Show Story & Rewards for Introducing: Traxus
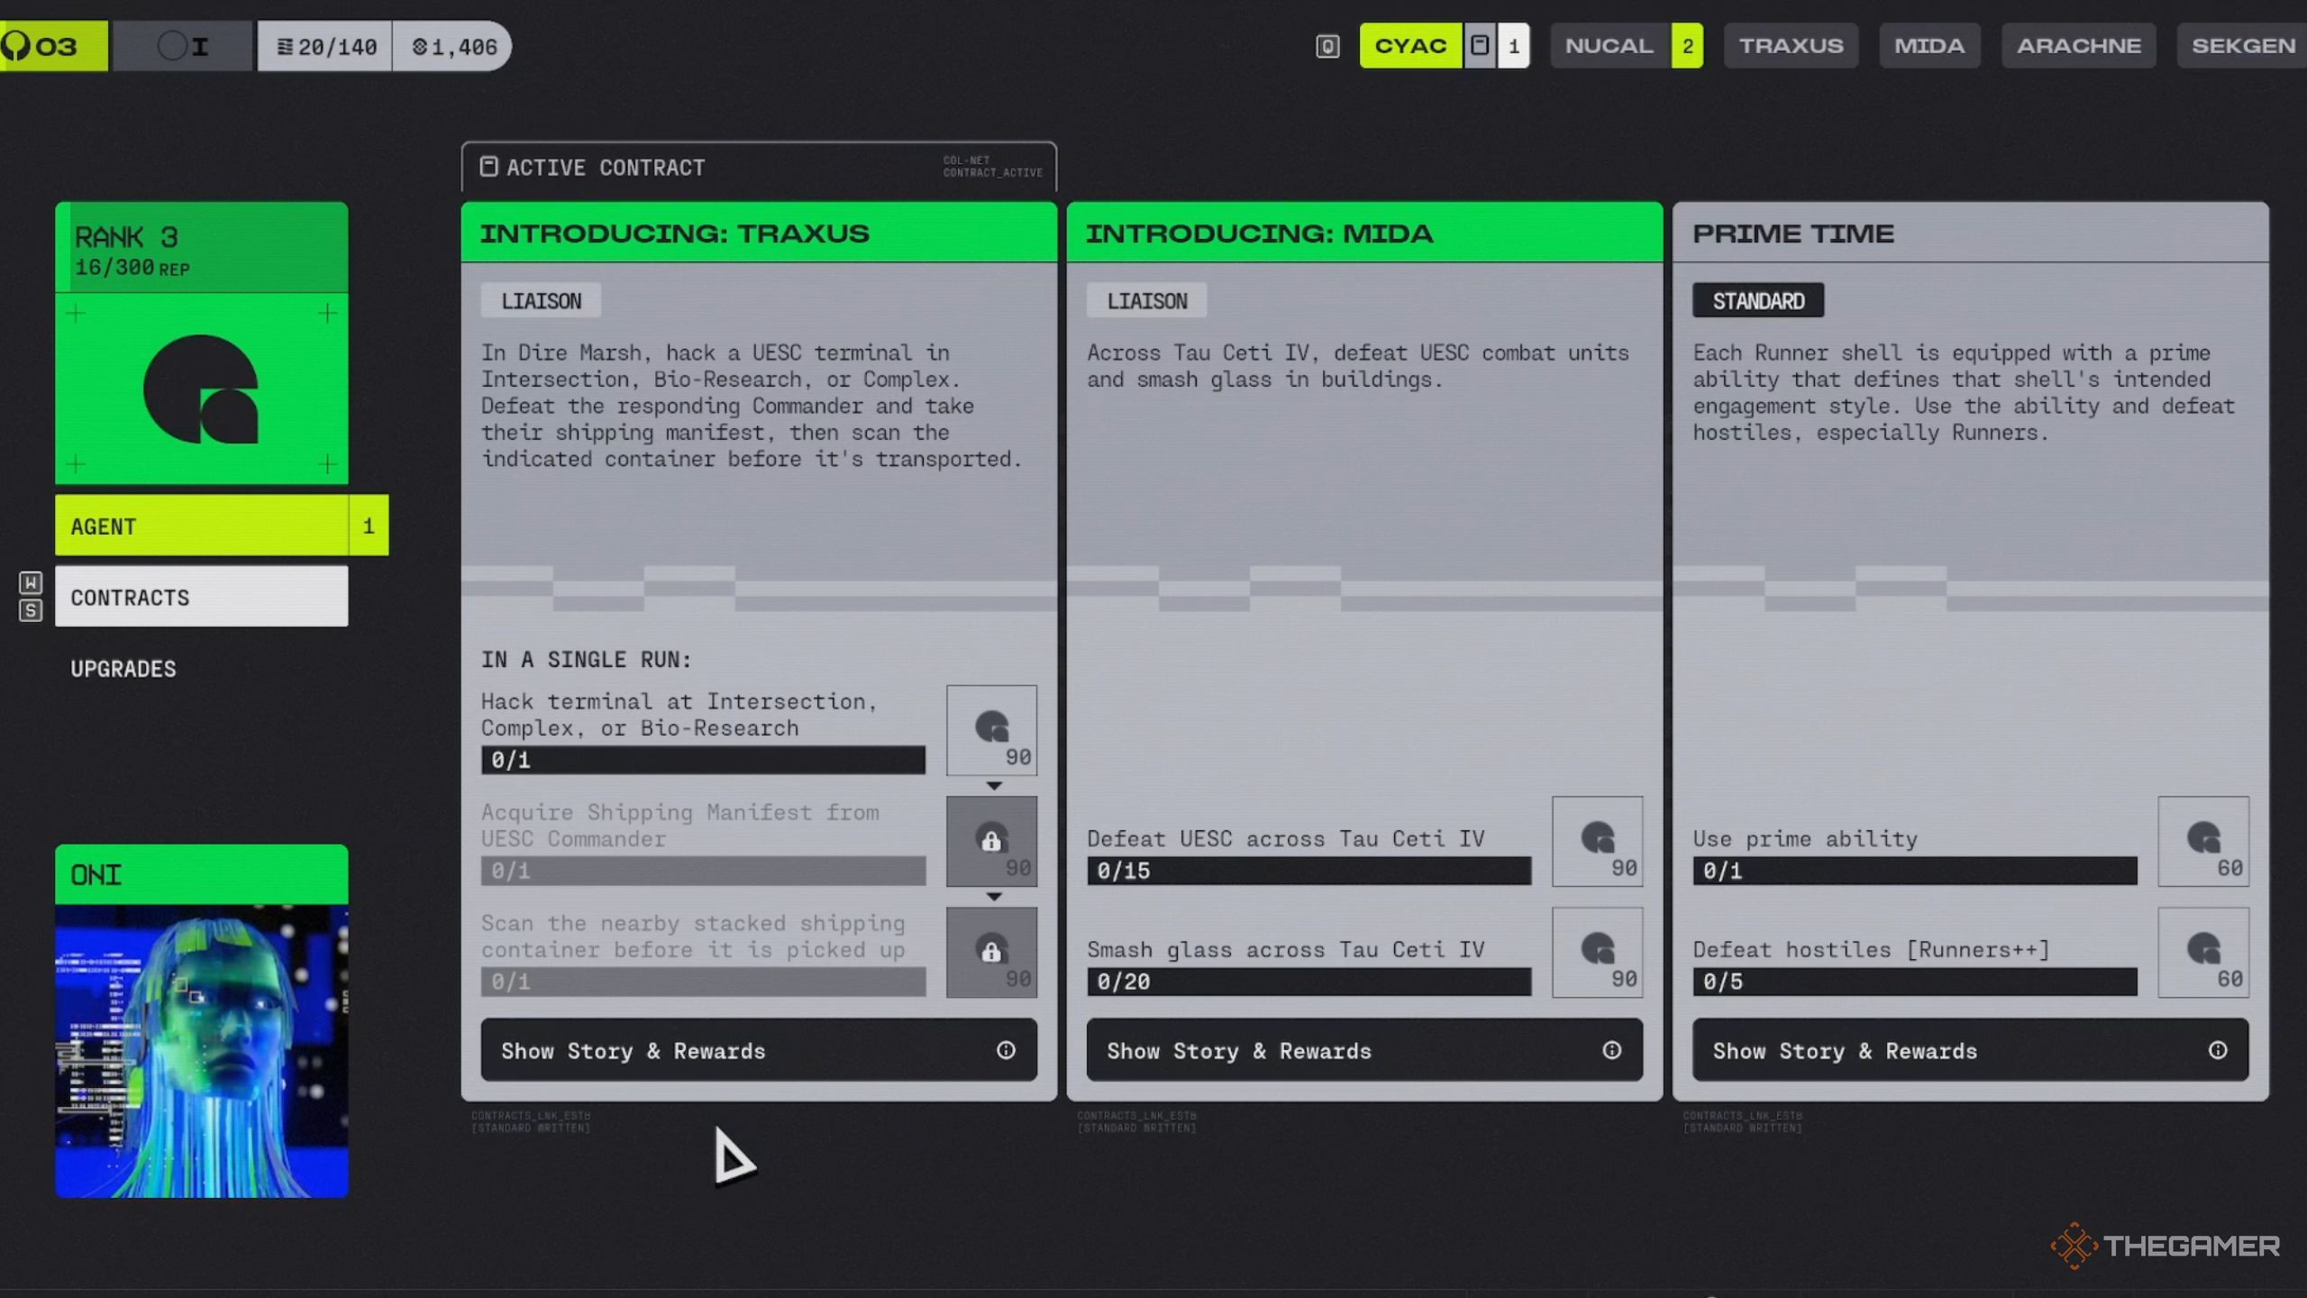 pos(758,1050)
